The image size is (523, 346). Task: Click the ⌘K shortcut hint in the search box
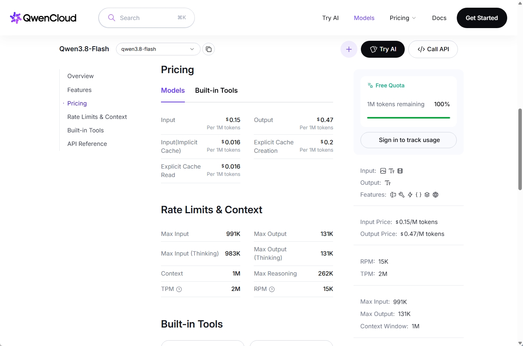click(x=182, y=18)
